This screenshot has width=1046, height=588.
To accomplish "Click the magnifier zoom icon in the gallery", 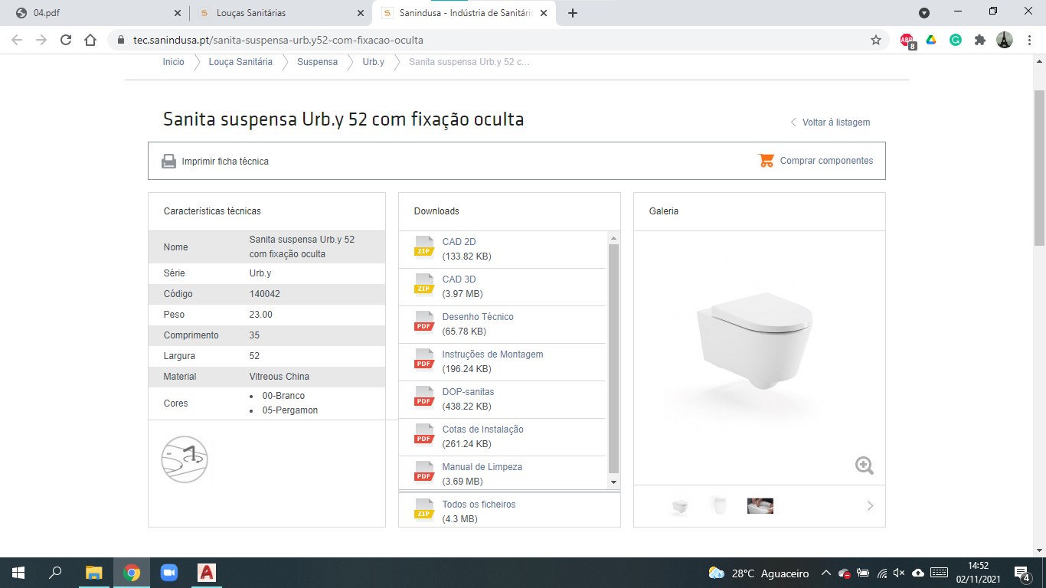I will pos(865,465).
